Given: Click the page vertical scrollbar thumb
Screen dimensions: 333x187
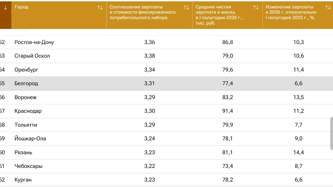Looking at the screenshot, I should coord(332,133).
